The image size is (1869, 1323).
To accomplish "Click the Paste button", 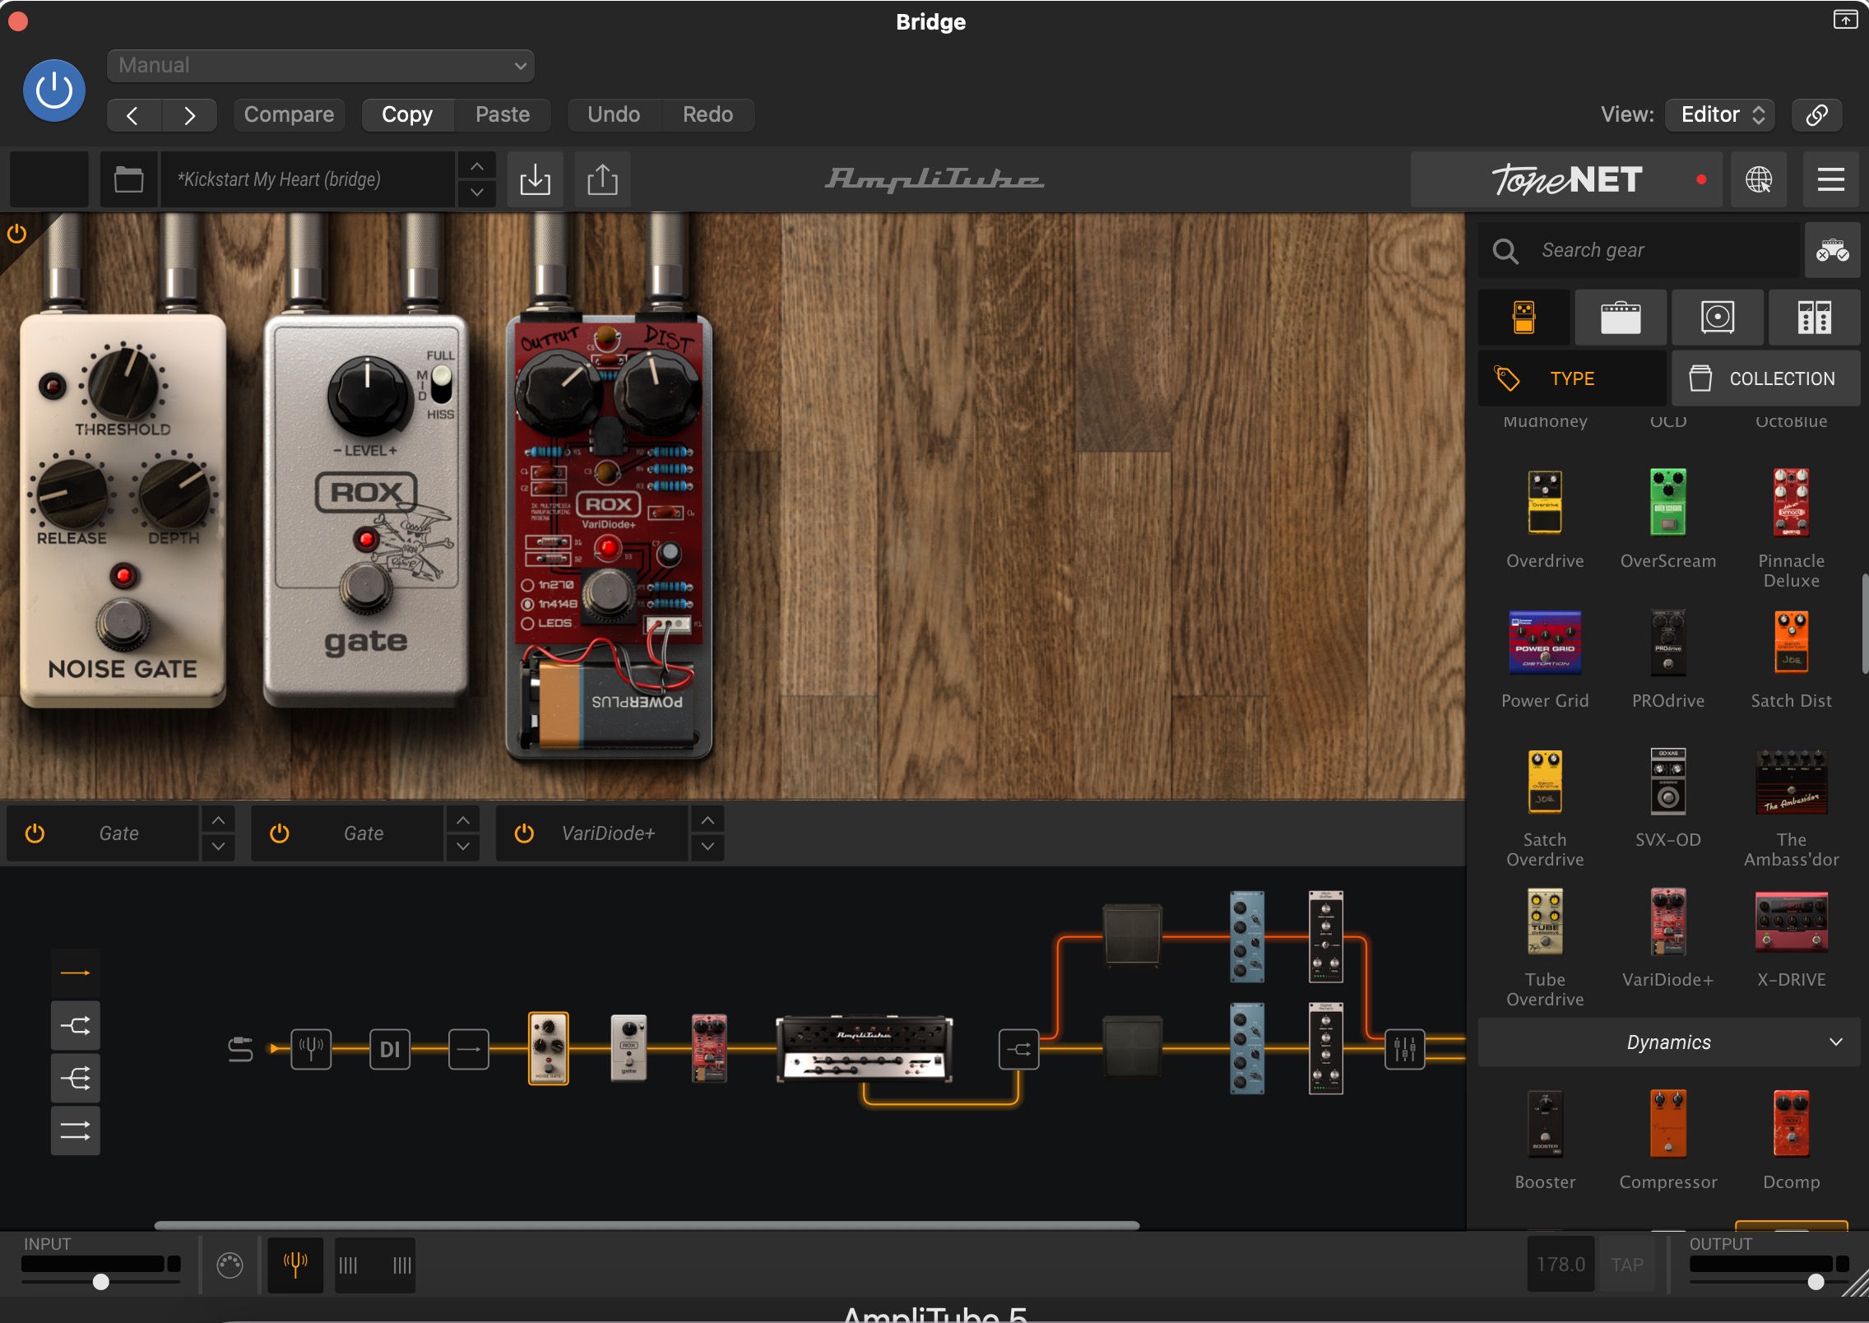I will (x=503, y=115).
